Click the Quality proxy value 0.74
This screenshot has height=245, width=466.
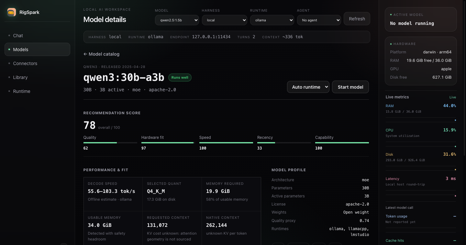[365, 221]
